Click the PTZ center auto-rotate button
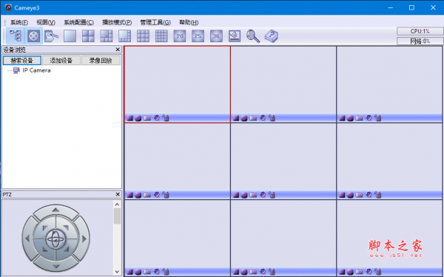 [55, 238]
